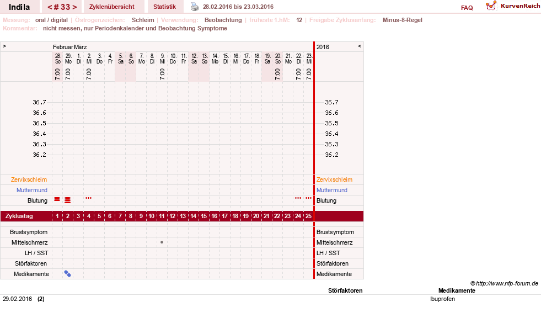This screenshot has height=312, width=541.
Task: Click the 29.02.2016 (2) notes entry
Action: coord(24,299)
